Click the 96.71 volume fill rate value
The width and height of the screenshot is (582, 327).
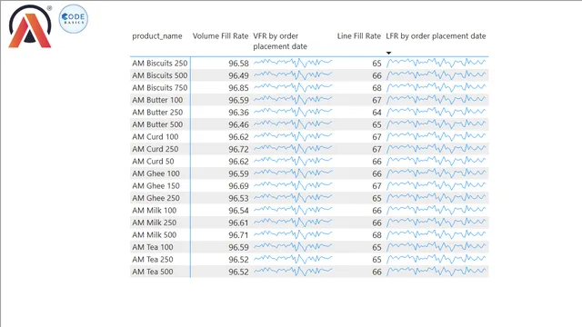coord(238,234)
